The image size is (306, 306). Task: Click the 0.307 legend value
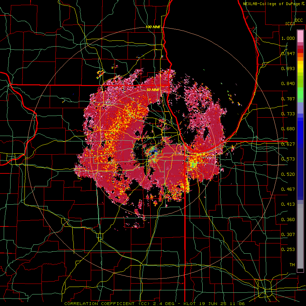pos(288,235)
